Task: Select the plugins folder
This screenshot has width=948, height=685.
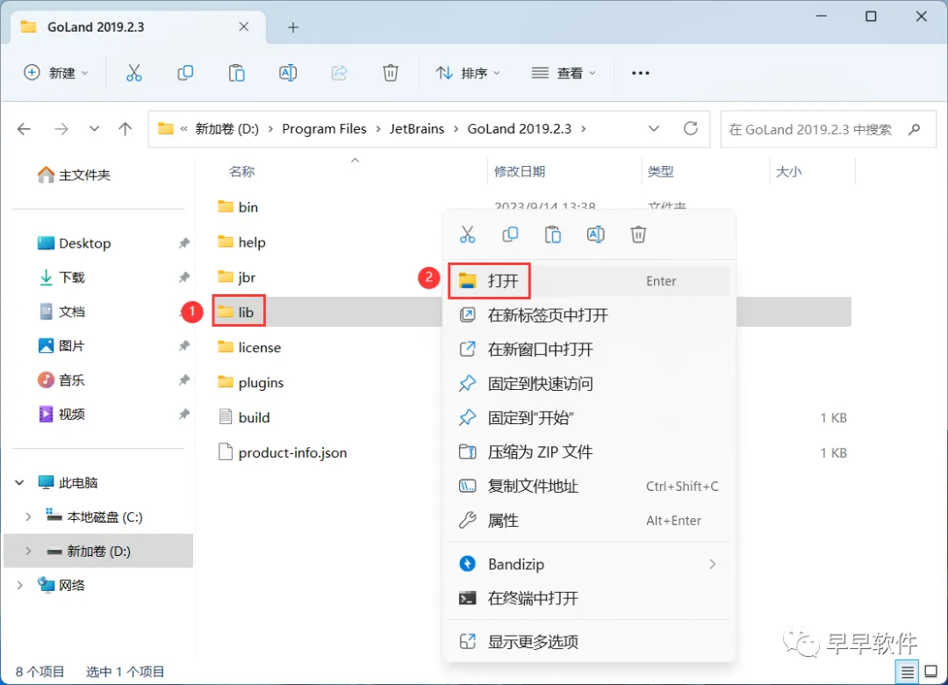Action: 250,382
